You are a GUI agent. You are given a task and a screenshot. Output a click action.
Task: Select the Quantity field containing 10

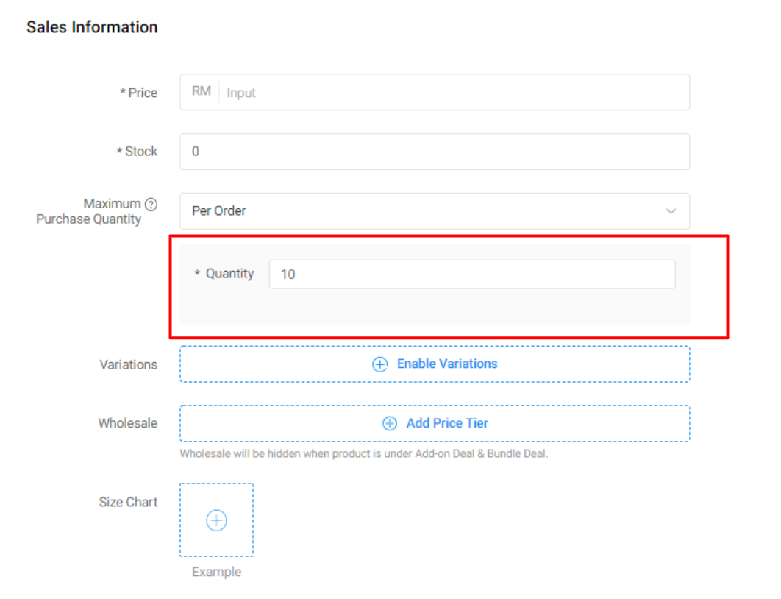point(471,274)
